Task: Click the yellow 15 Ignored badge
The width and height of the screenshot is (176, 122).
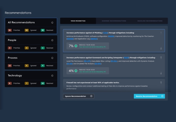Action: point(26,30)
